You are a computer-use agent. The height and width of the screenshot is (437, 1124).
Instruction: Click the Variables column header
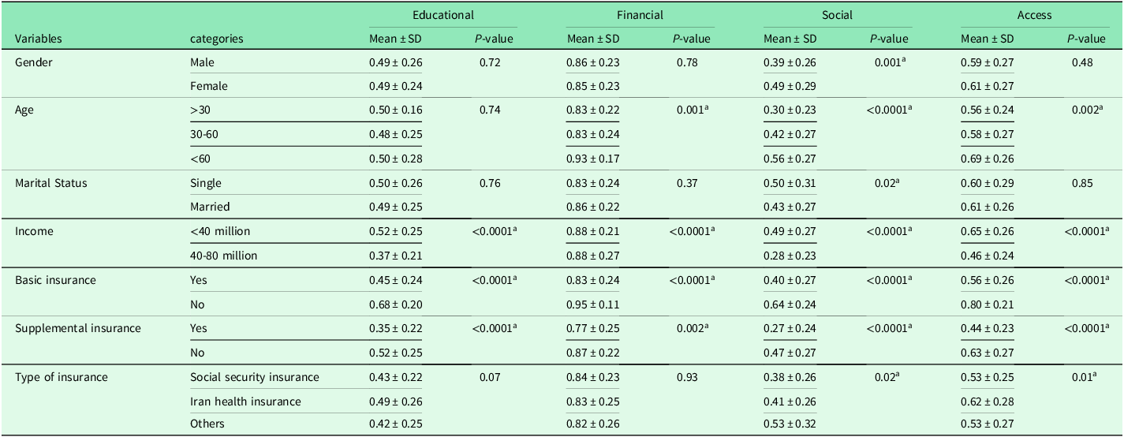pyautogui.click(x=39, y=38)
